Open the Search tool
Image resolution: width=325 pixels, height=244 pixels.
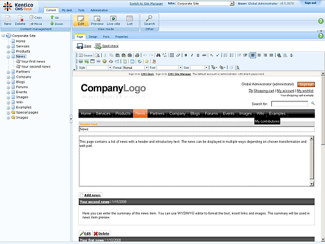point(149,21)
